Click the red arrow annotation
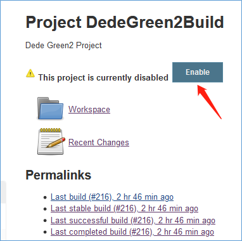Screen dimensions: 242x241 click(209, 102)
